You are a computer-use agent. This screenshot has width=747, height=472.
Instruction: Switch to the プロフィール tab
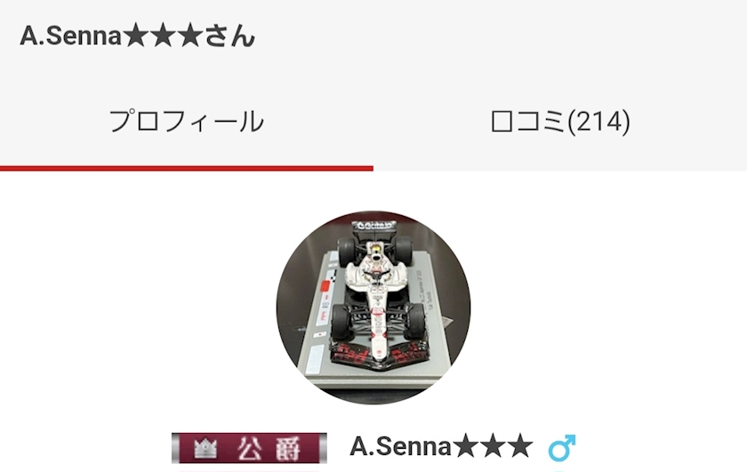186,122
